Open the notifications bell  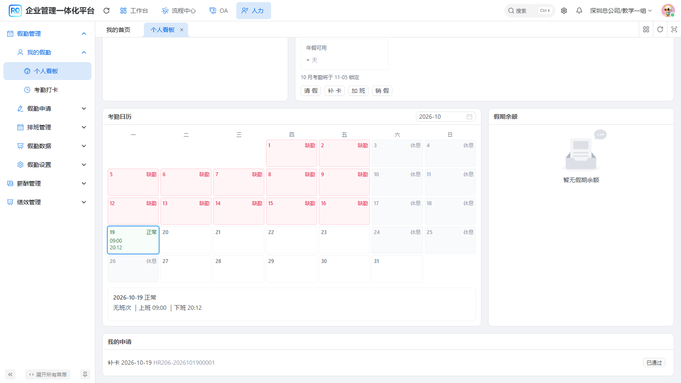tap(579, 11)
